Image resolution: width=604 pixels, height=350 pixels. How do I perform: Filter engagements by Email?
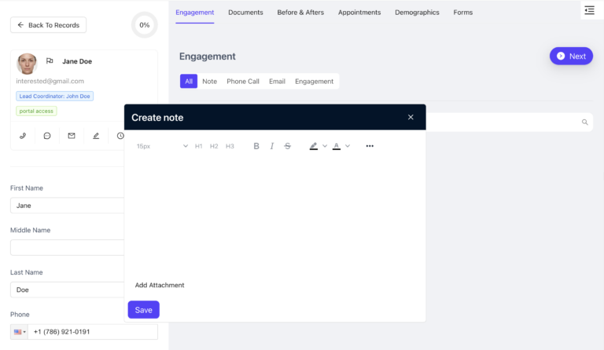coord(277,81)
